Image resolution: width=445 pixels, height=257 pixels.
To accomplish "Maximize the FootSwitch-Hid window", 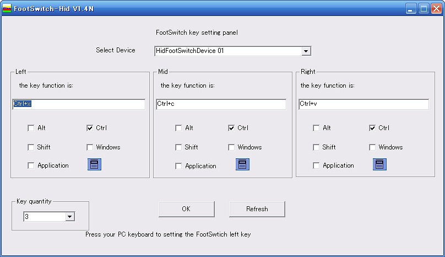I will (x=424, y=8).
